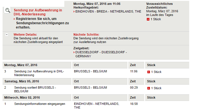Viewport: 204px width, 112px height.
Task: Click the Montag, März 07, 2016 table header
Action: tap(21, 65)
